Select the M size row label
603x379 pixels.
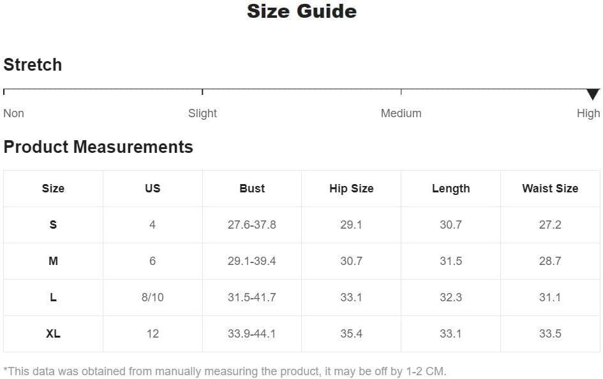(x=53, y=261)
